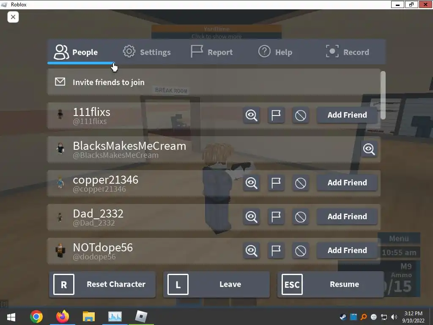Viewport: 433px width, 325px height.
Task: Click the @dodope56 username text
Action: pos(94,257)
